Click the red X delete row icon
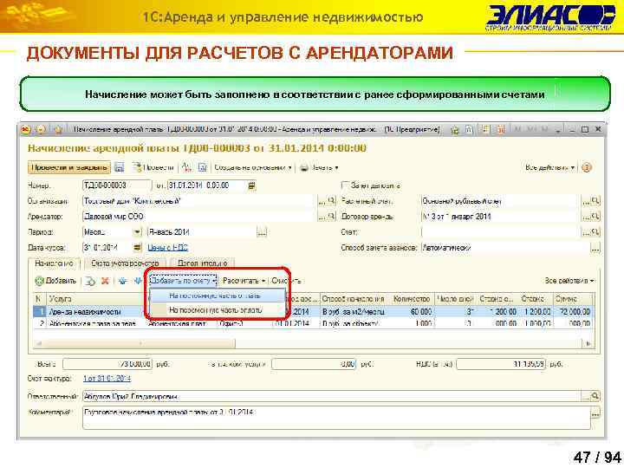The height and width of the screenshot is (468, 624). click(105, 282)
